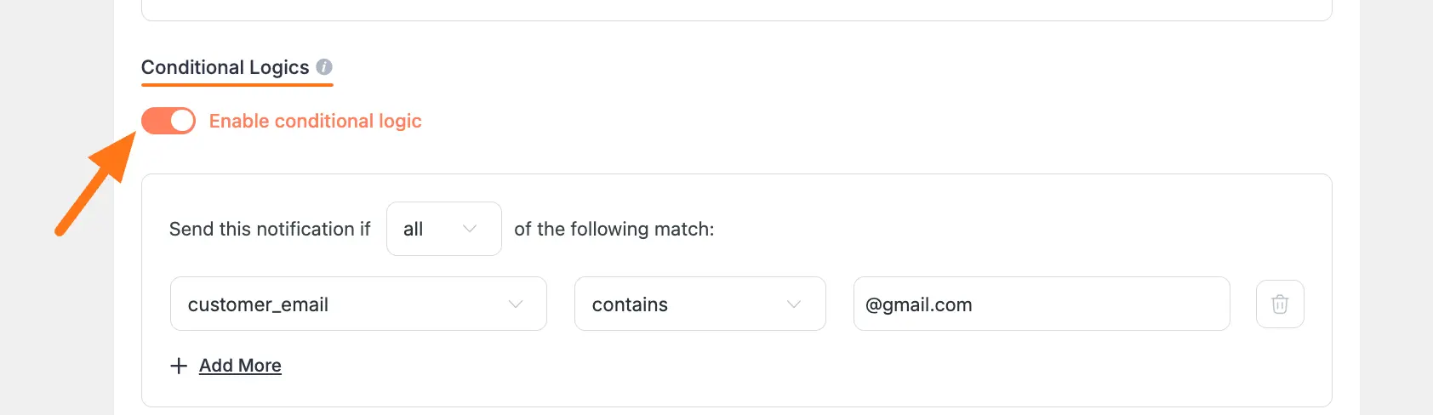The height and width of the screenshot is (415, 1433).
Task: Click the plus icon before Add More
Action: click(179, 366)
